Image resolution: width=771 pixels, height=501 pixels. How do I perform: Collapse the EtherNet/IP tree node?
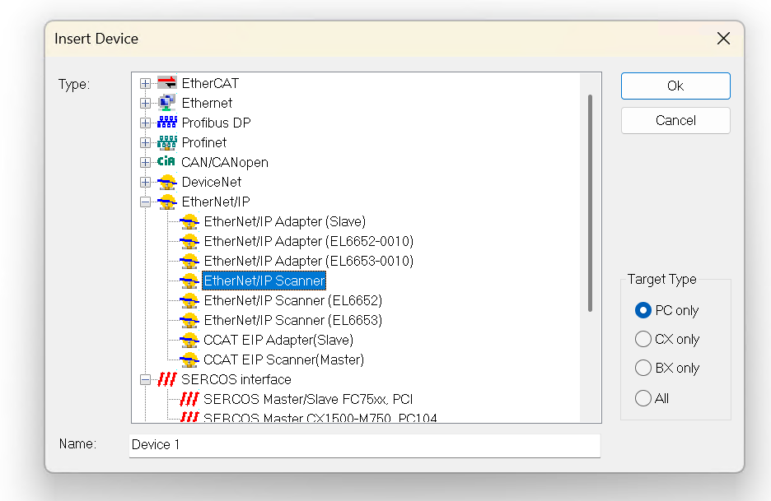pos(146,202)
